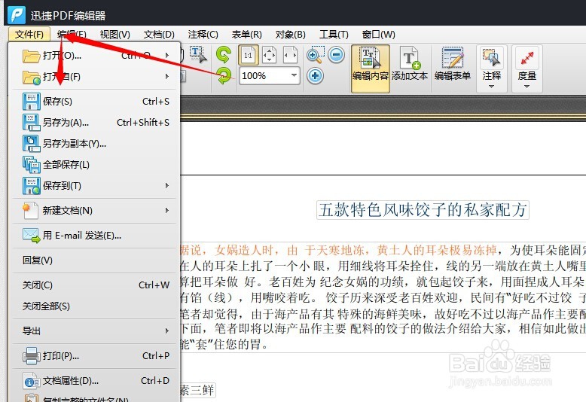Click the 注释 annotation tool icon
This screenshot has height=402, width=586.
[491, 58]
